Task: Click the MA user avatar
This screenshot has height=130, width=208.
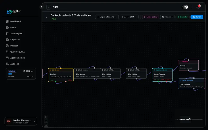Action: 9,121
